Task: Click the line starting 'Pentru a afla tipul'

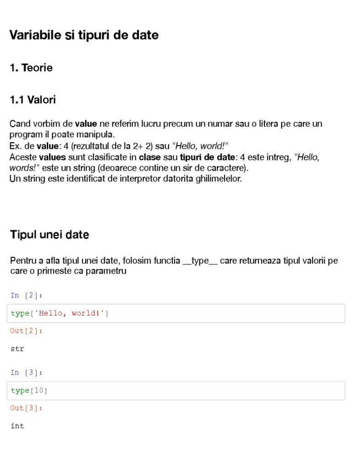Action: [174, 261]
